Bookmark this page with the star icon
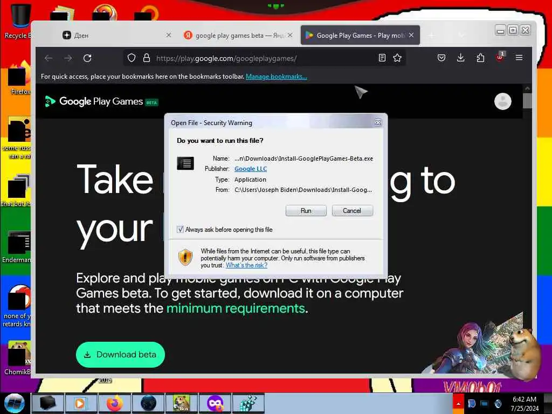 pos(397,58)
